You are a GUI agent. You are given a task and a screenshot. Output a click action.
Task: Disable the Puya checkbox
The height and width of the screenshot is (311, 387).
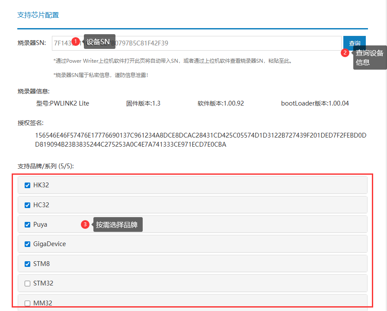[x=28, y=224]
